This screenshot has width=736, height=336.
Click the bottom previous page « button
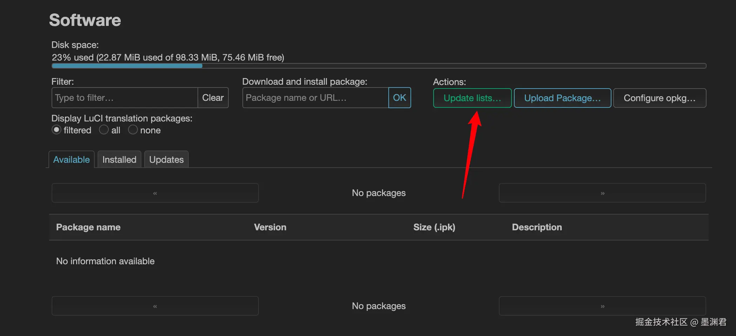click(x=155, y=306)
